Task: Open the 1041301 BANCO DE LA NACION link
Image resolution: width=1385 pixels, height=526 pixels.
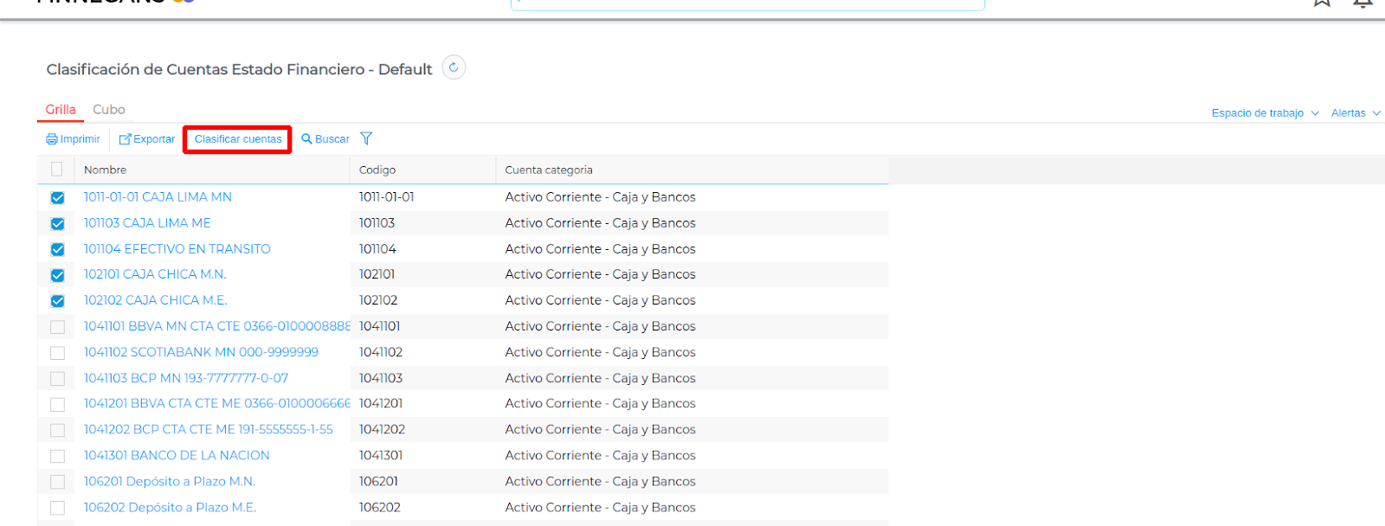Action: click(177, 455)
